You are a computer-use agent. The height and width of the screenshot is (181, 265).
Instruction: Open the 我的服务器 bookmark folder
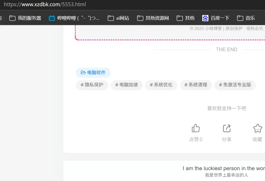point(25,18)
